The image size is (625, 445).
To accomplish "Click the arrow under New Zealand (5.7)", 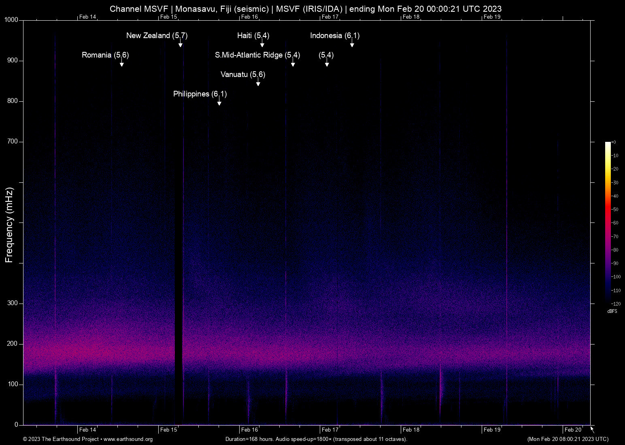I will coord(181,43).
